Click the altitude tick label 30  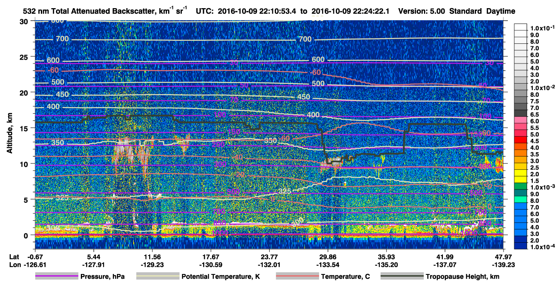[x=25, y=21]
